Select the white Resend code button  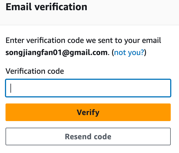click(88, 136)
